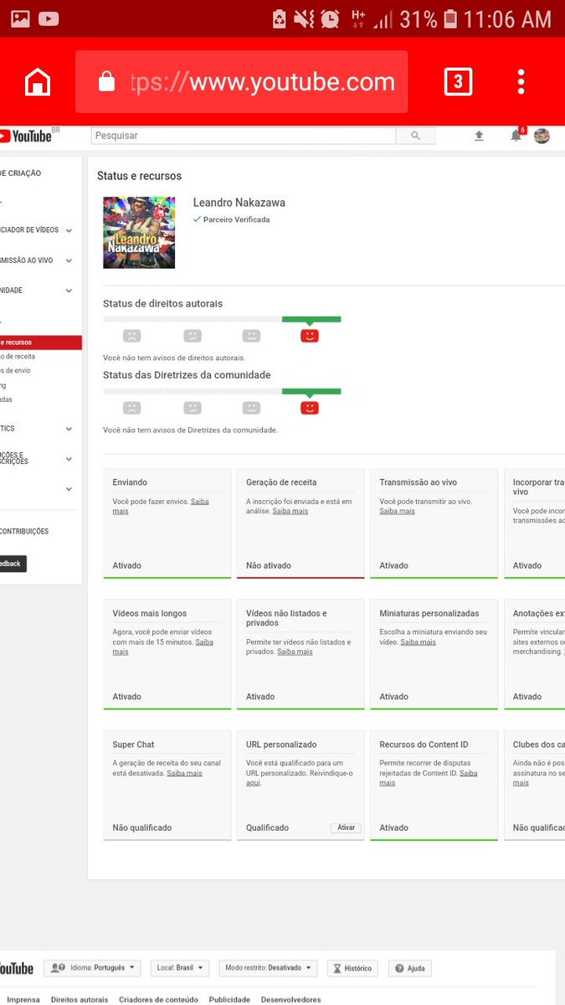Viewport: 565px width, 1005px height.
Task: Click the Pesquisar search field
Action: coord(244,136)
